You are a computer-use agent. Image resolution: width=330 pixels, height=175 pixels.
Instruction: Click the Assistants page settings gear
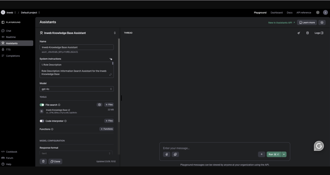(x=322, y=22)
